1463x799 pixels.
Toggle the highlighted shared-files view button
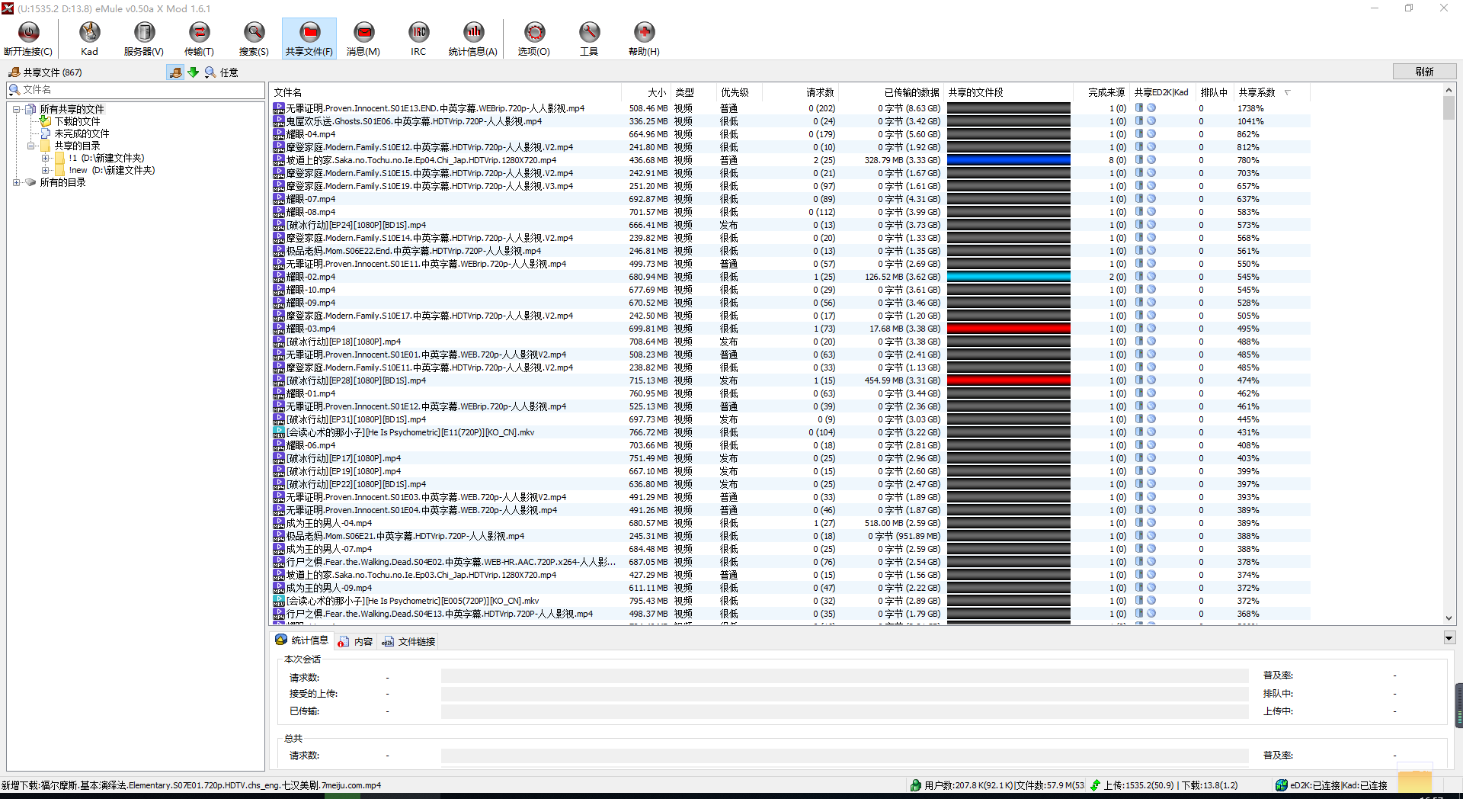coord(175,72)
